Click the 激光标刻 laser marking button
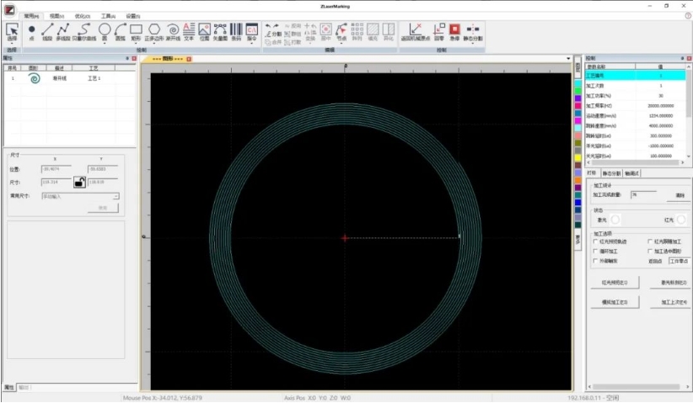 tap(671, 283)
